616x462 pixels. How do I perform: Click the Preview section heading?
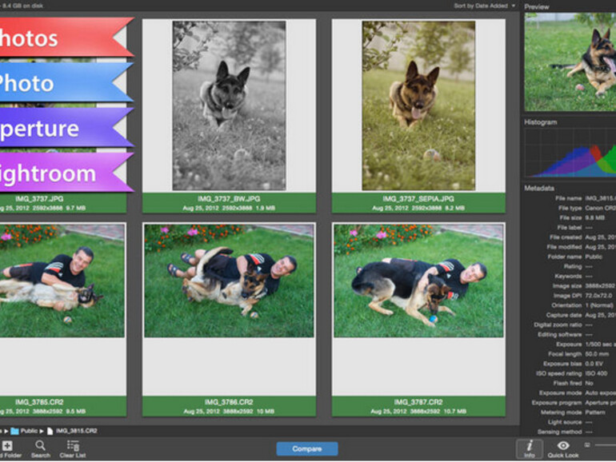[537, 6]
